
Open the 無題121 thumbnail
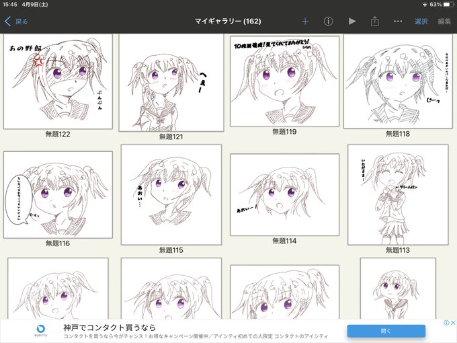[171, 83]
